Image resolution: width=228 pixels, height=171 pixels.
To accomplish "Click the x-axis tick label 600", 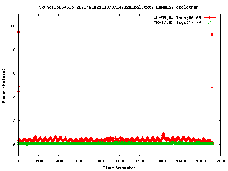I will click(80, 161).
